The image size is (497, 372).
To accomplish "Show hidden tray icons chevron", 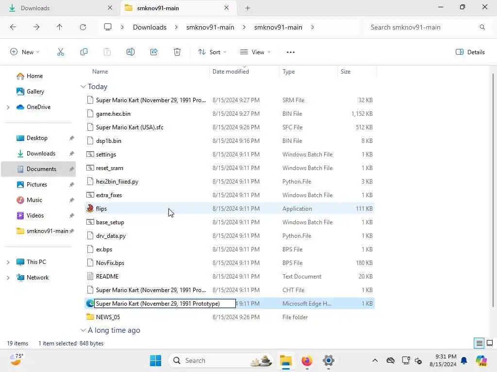I will point(375,360).
